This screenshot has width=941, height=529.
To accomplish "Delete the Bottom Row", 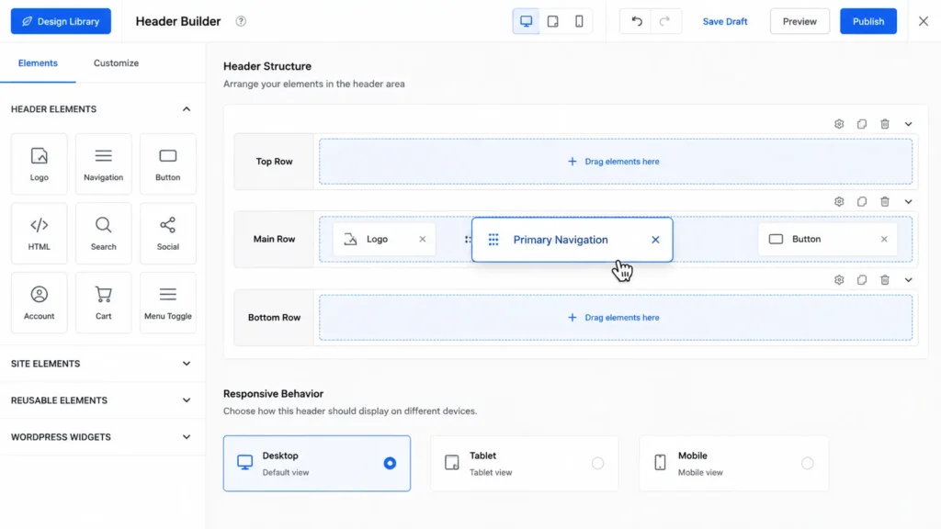I will click(885, 279).
